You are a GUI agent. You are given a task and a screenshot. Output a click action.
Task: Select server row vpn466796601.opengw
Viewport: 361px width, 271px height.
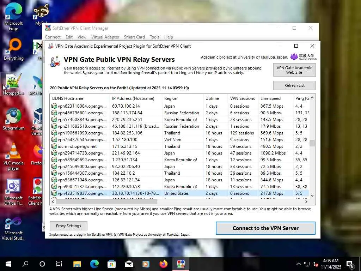(179, 113)
